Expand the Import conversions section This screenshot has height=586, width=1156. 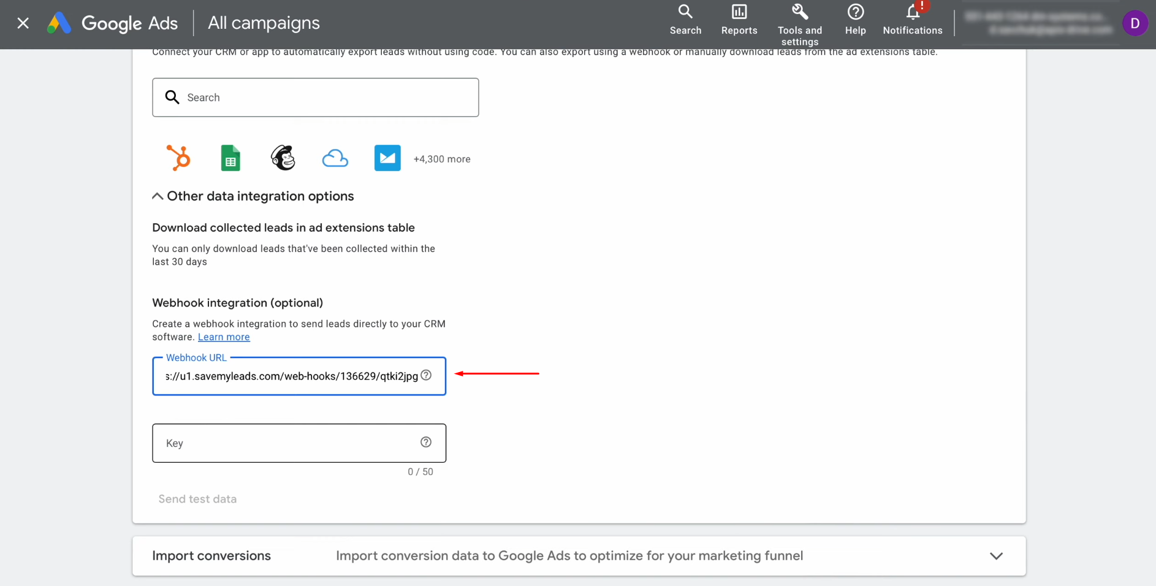[x=579, y=556]
